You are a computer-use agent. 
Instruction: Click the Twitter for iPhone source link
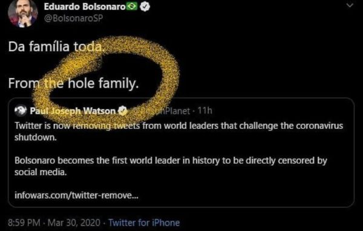(144, 223)
